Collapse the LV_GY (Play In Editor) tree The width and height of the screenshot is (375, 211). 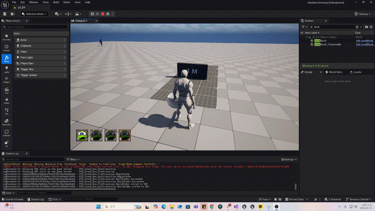(x=307, y=37)
